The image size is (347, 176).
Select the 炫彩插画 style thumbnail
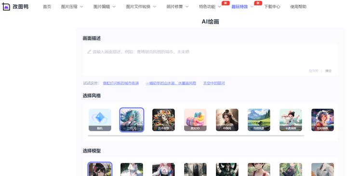322,120
